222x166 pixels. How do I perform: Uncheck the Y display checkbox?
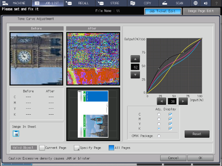click(x=170, y=124)
